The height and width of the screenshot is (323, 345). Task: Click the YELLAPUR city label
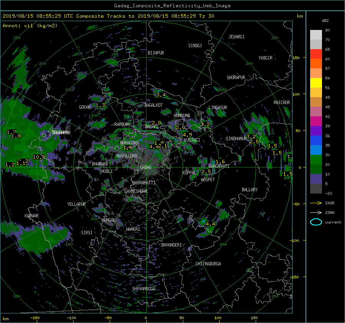(x=76, y=204)
